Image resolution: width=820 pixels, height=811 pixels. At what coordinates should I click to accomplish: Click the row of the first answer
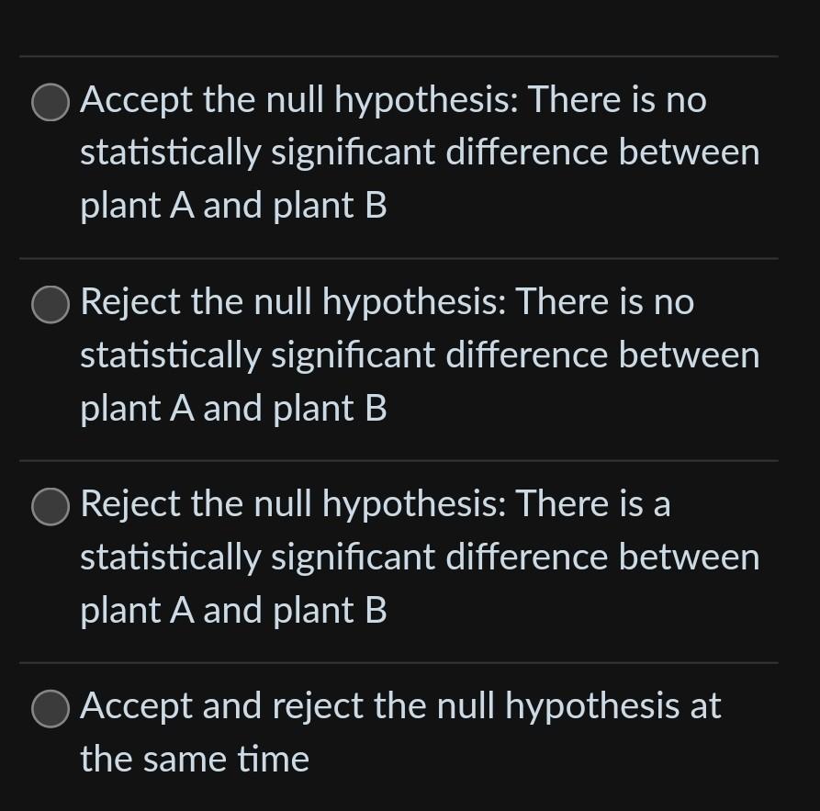tap(410, 152)
